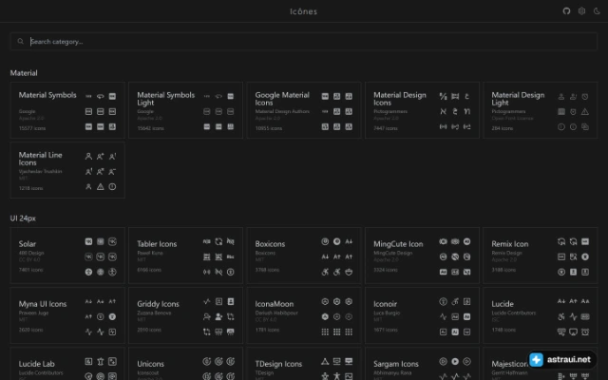Click the percent icon in Material Design Icons card
Image resolution: width=608 pixels, height=380 pixels.
click(x=444, y=96)
